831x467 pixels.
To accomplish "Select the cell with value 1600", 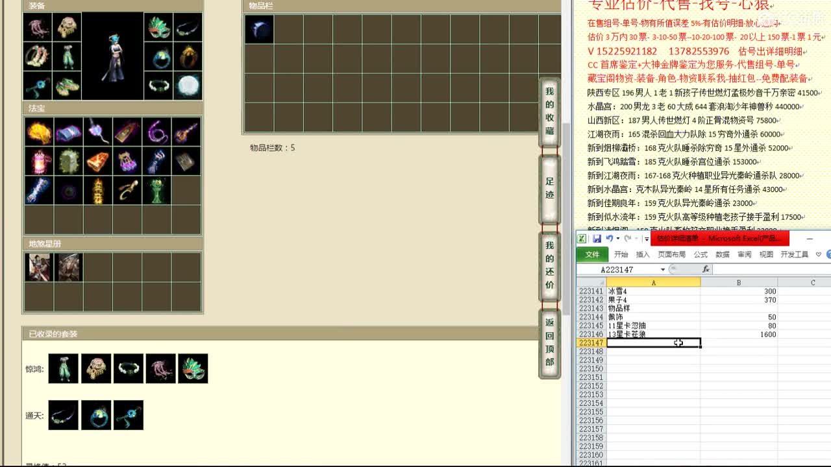I will (x=739, y=334).
